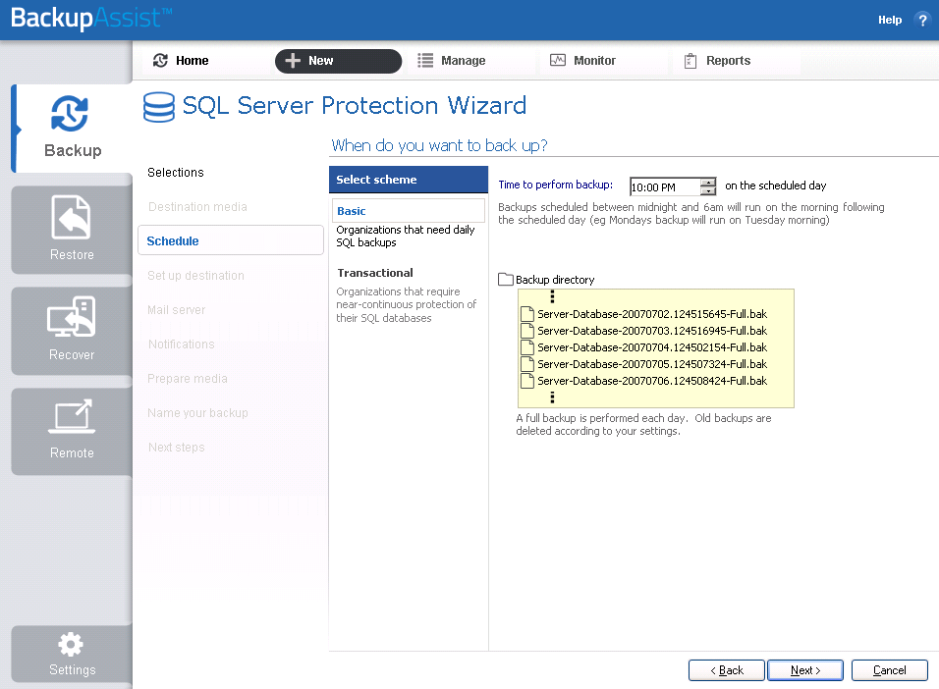
Task: Select the Transactional backup scheme
Action: 375,273
